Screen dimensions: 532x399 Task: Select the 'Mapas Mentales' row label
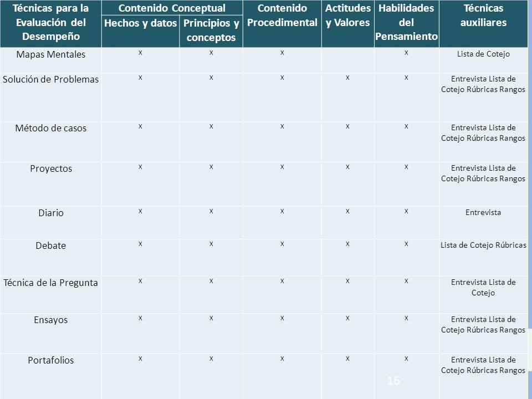point(51,55)
